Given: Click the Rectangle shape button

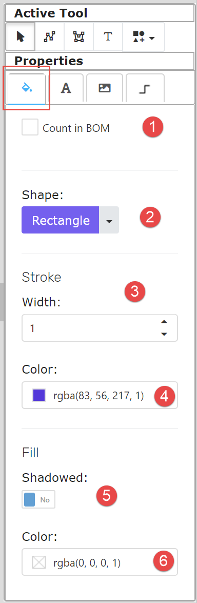Looking at the screenshot, I should pyautogui.click(x=61, y=220).
